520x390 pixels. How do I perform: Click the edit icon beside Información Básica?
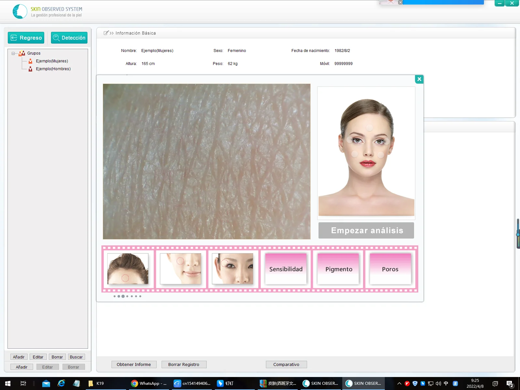pos(106,33)
